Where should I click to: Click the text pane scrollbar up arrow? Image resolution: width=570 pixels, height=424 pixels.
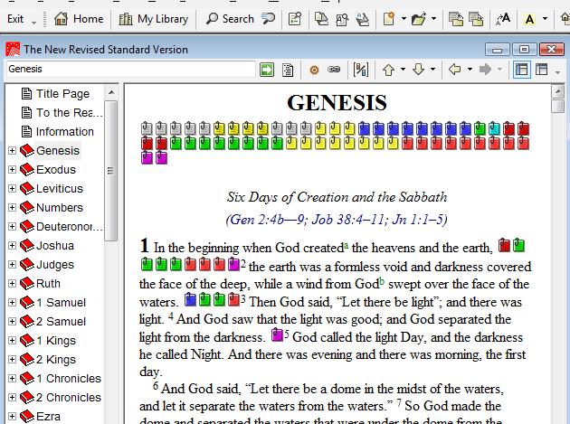click(x=557, y=90)
